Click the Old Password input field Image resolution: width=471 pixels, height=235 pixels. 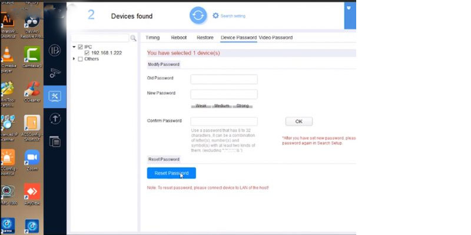tap(224, 79)
